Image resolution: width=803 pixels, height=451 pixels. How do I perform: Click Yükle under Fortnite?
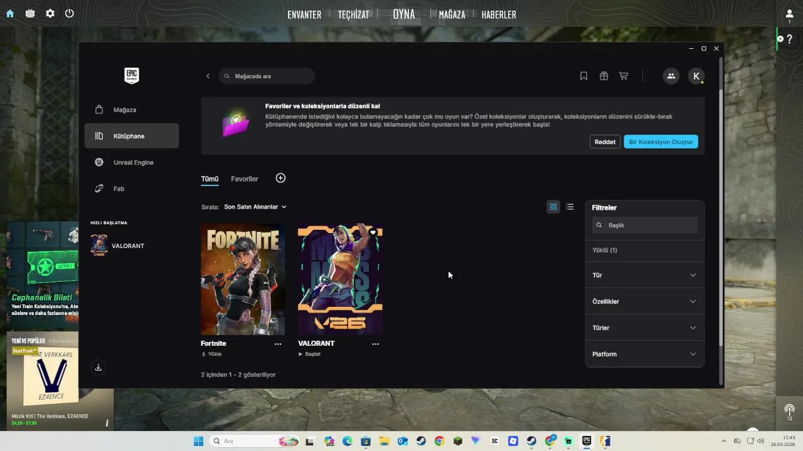(211, 354)
